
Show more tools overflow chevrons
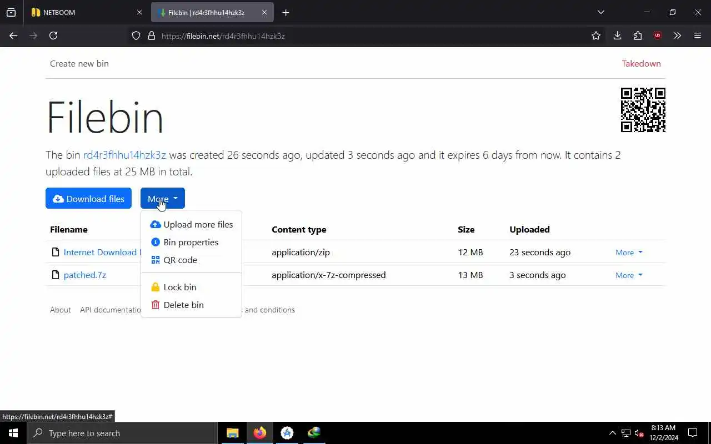point(677,36)
